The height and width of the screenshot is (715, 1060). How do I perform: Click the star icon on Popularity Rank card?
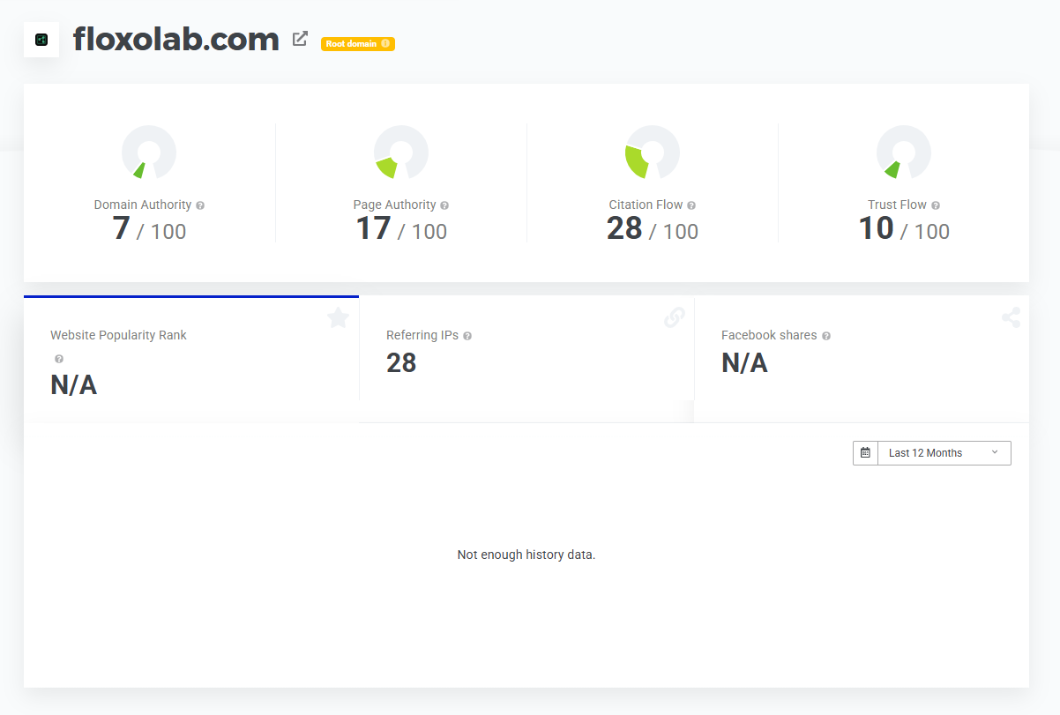339,317
